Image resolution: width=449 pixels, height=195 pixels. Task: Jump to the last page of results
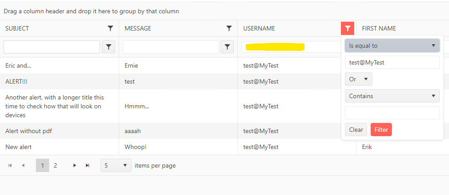coord(87,165)
